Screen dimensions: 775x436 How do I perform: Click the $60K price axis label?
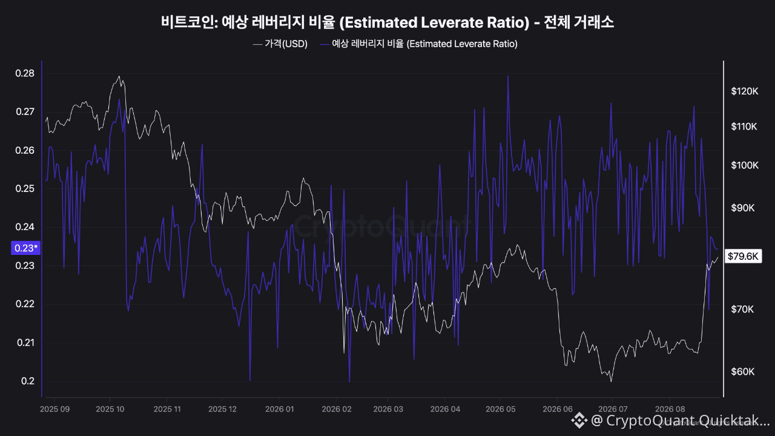click(x=742, y=371)
